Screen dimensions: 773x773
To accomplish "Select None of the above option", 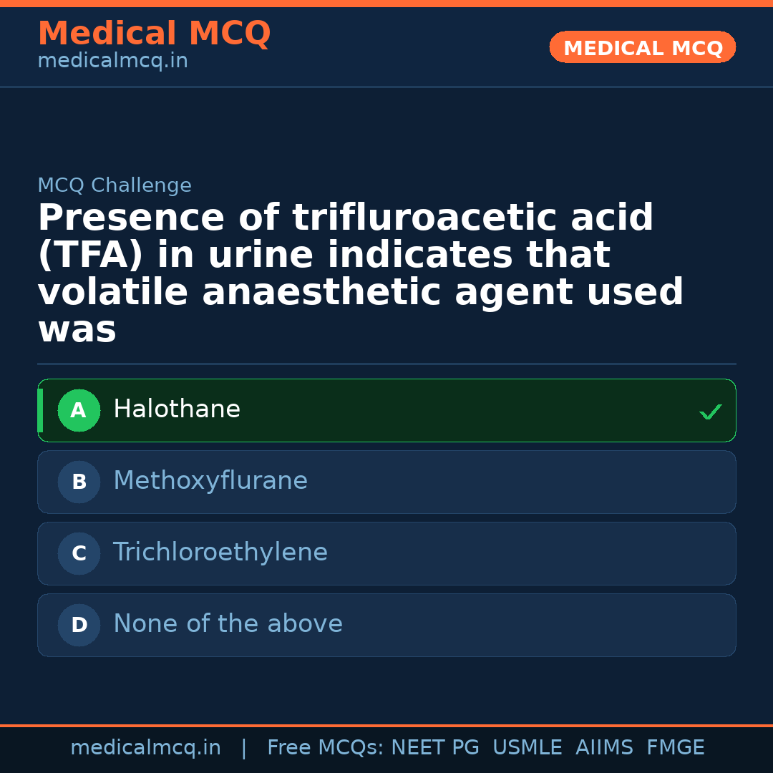I will (386, 625).
